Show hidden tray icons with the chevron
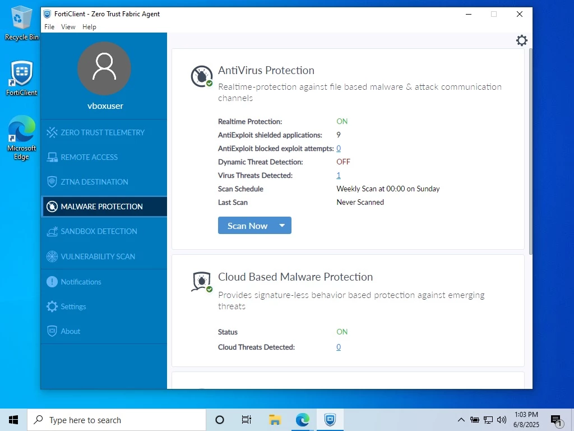The width and height of the screenshot is (574, 431). pos(461,420)
